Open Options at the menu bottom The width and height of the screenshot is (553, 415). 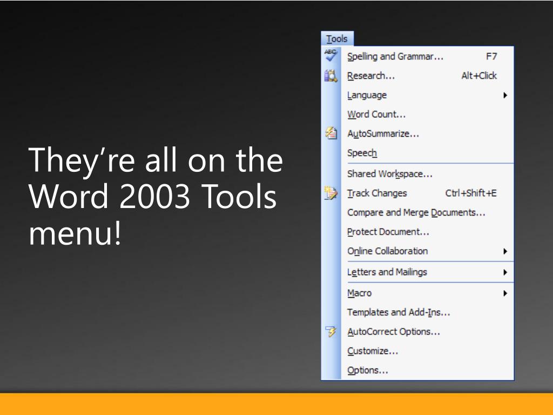(428, 370)
